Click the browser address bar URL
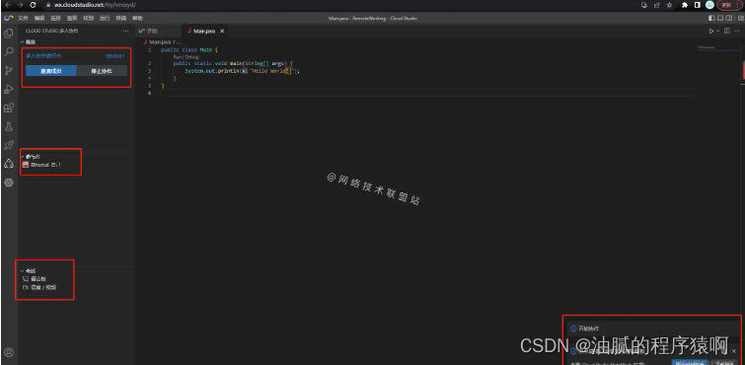 96,5
